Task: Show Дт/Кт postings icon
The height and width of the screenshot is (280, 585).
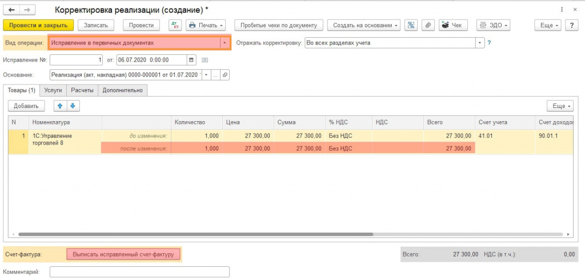Action: [174, 25]
